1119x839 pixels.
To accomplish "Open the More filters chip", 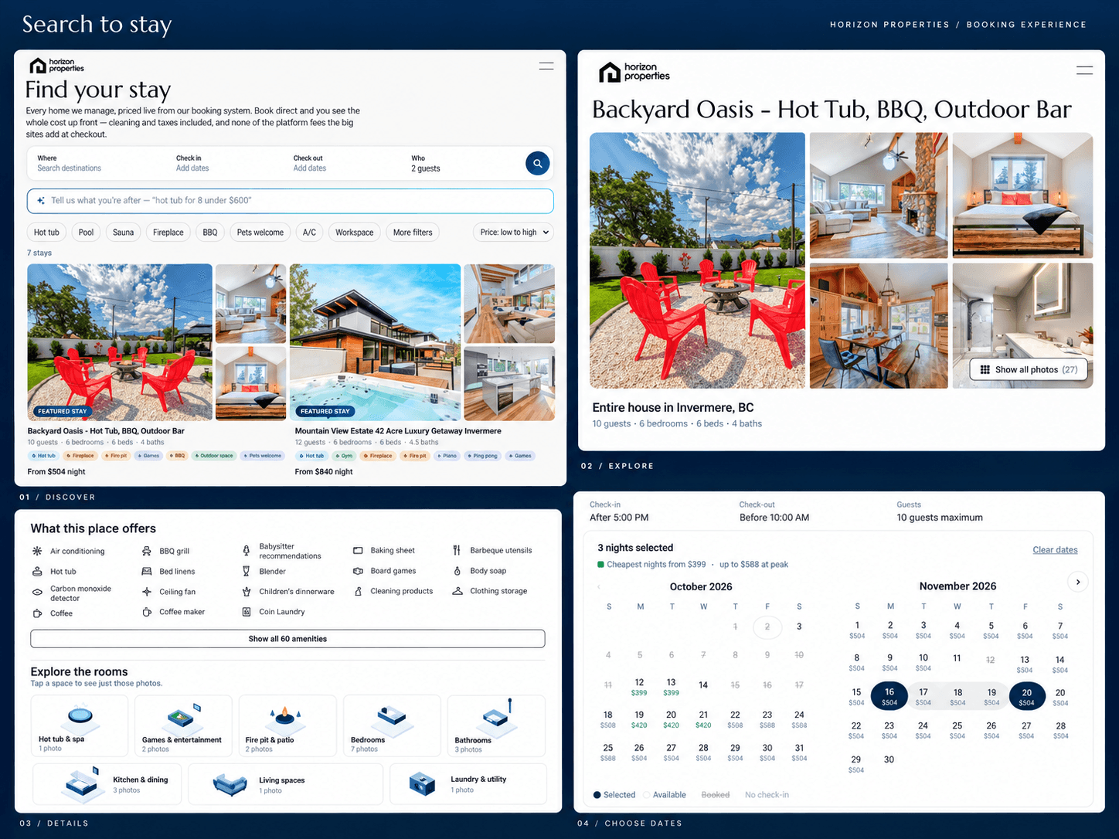I will pos(413,233).
